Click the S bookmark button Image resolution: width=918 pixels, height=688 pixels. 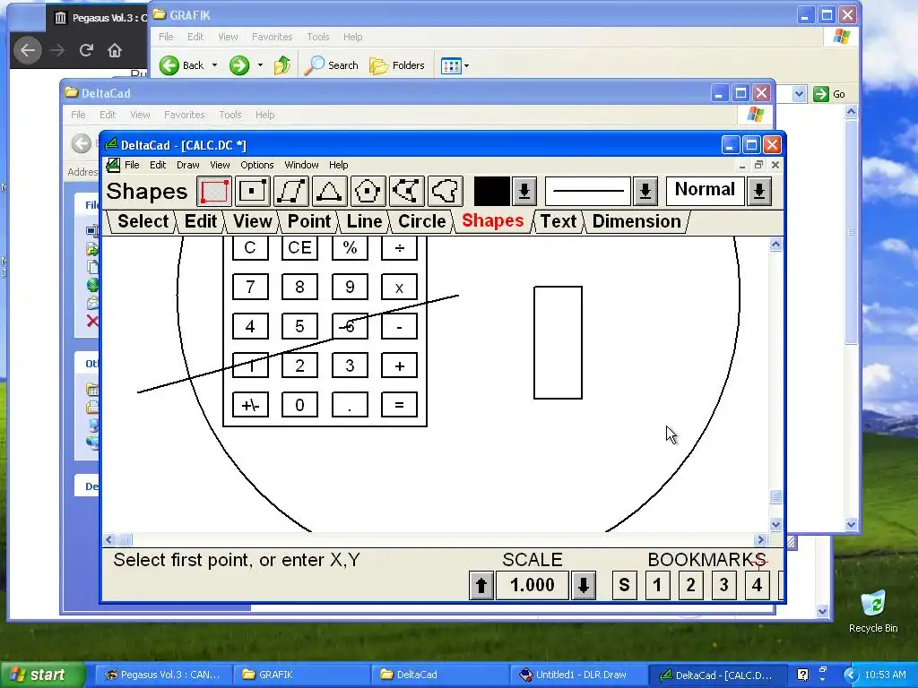coord(624,585)
